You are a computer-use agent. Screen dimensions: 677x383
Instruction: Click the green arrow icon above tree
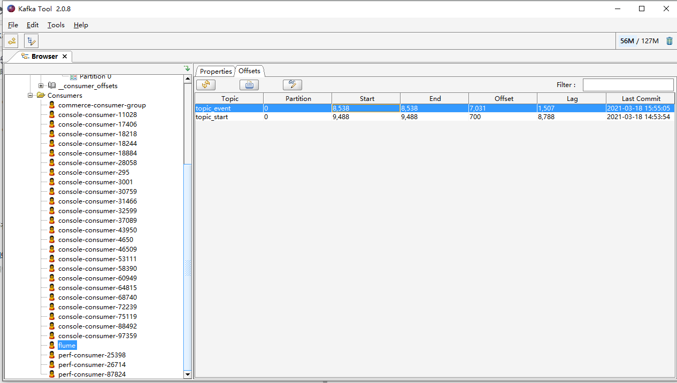(187, 68)
